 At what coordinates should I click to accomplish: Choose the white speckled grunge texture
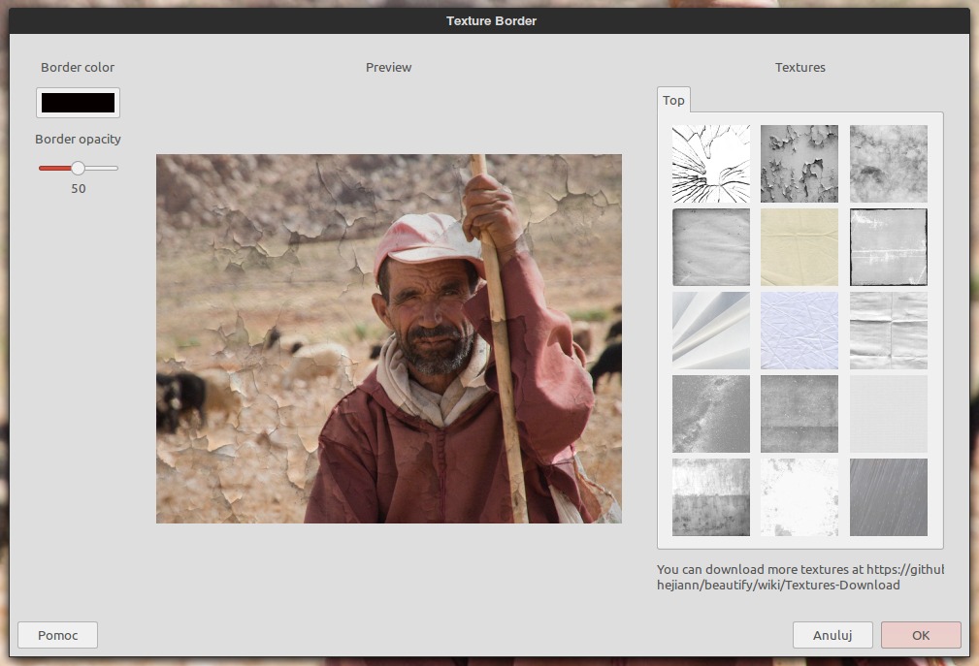(x=800, y=497)
